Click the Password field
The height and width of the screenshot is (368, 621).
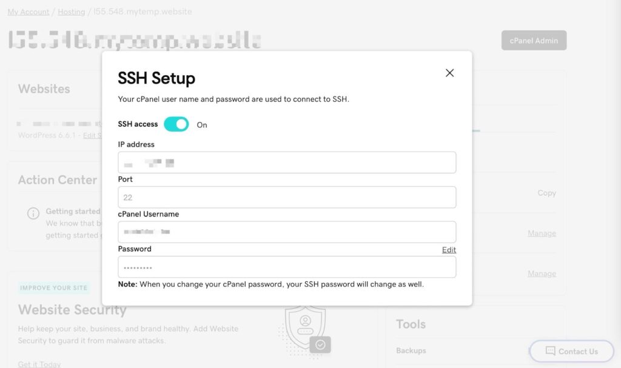287,267
